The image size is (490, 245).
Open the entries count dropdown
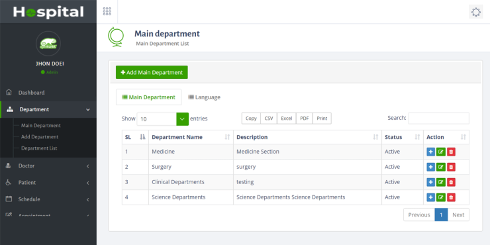(x=162, y=119)
